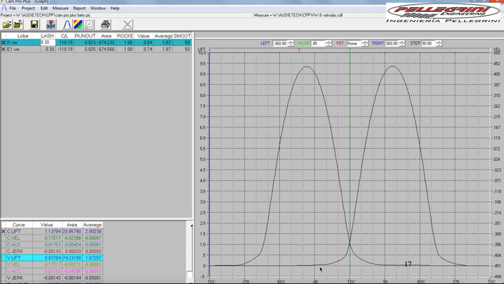Click the RUNOUT column header

85,36
